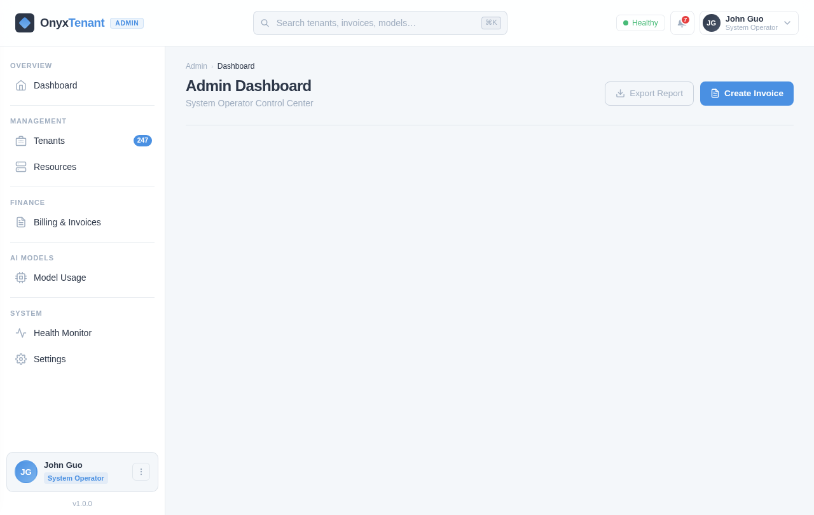Click the Resources stack icon
The height and width of the screenshot is (515, 814).
[21, 167]
